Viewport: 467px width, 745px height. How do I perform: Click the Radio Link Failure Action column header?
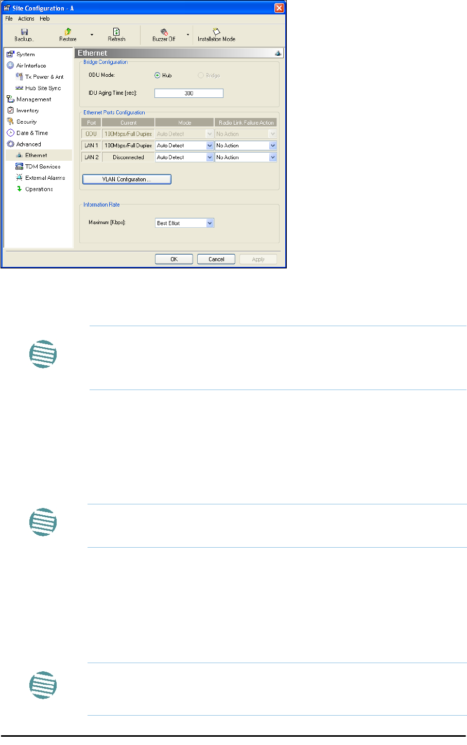(x=246, y=123)
